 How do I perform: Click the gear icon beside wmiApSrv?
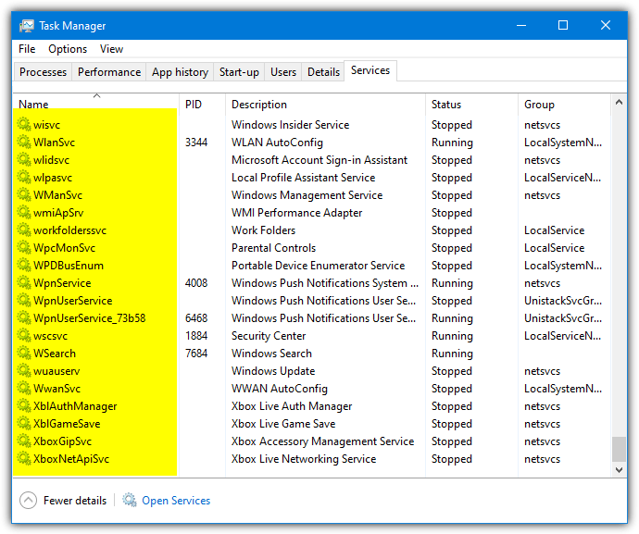coord(24,212)
